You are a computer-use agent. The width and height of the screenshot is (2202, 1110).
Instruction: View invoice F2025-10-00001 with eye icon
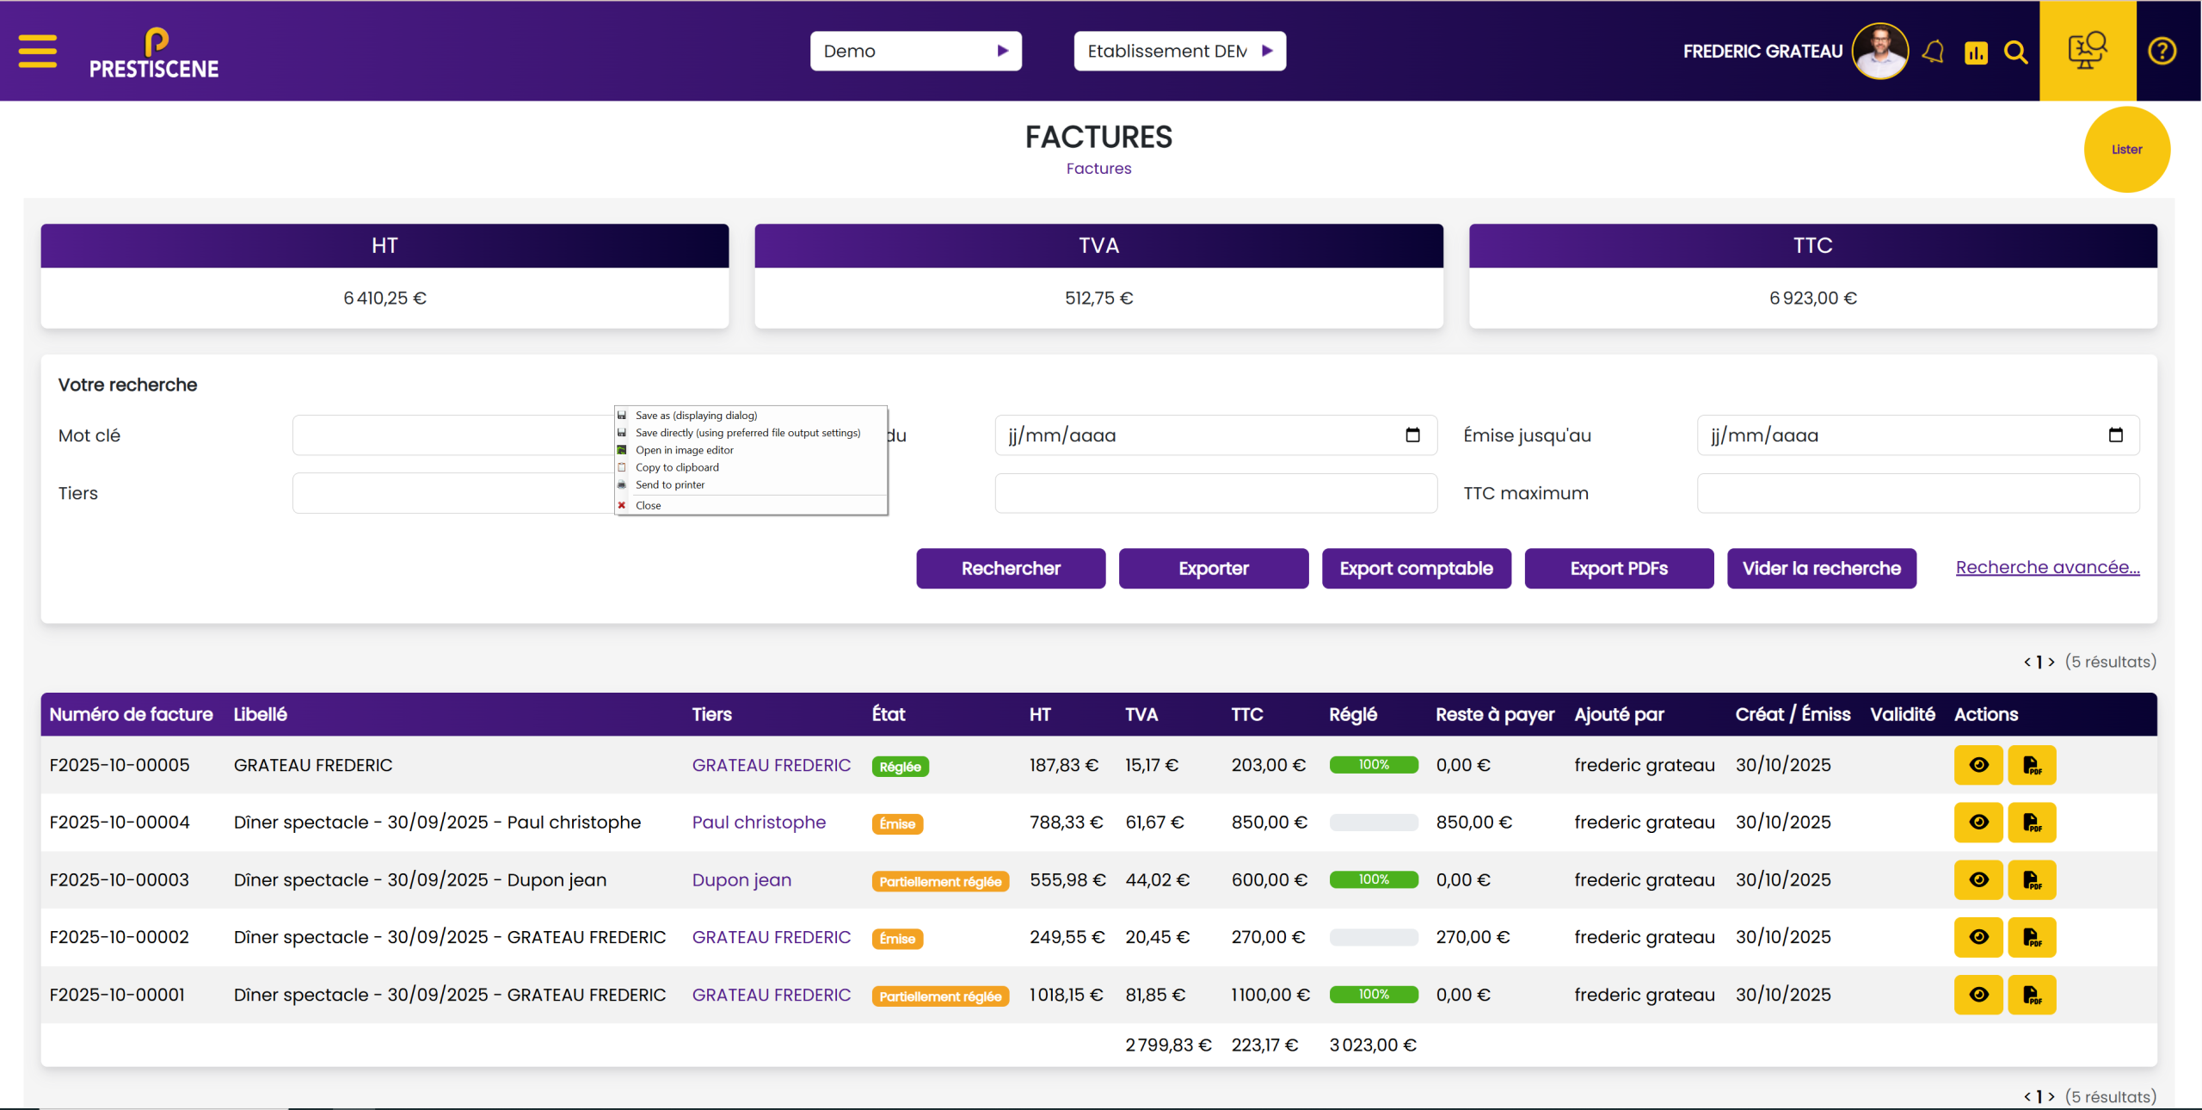[1978, 995]
